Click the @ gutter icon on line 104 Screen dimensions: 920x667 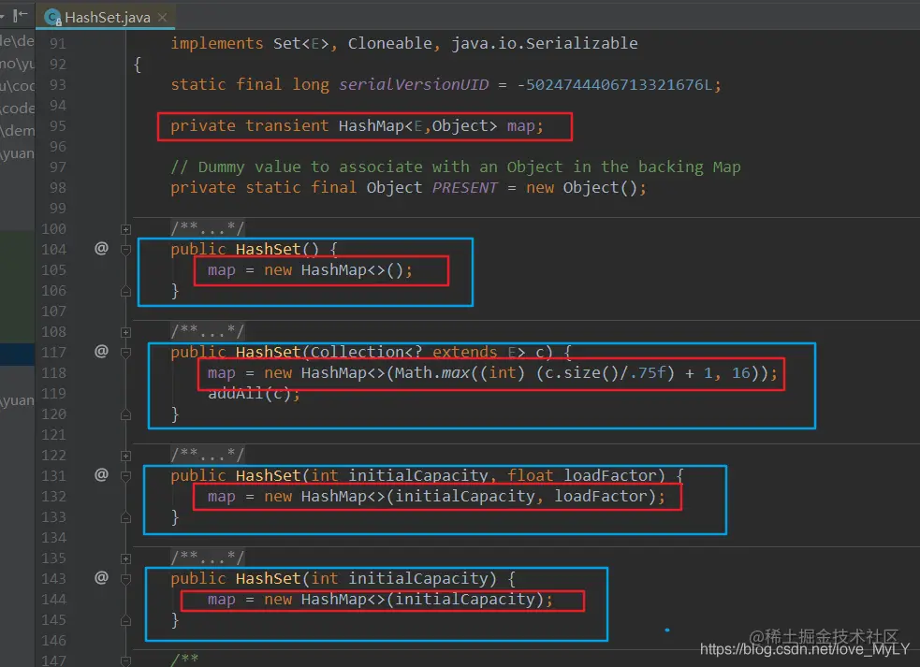point(101,248)
